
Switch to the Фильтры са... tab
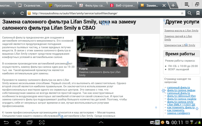tap(92, 5)
